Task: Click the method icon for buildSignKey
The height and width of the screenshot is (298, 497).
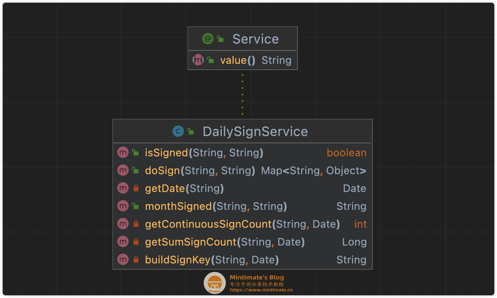Action: coord(123,259)
